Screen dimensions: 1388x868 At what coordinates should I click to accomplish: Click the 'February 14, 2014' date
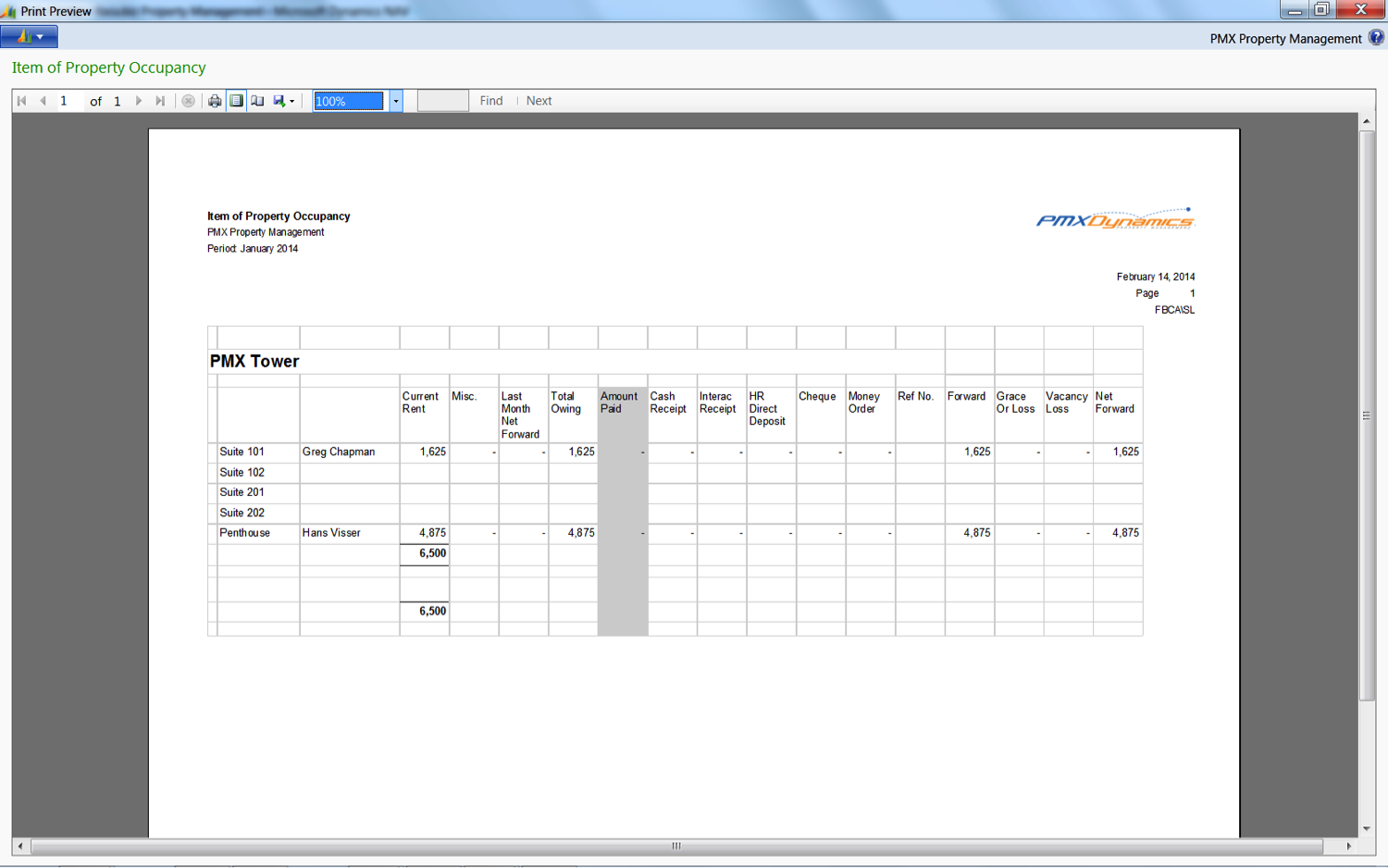[x=1156, y=277]
